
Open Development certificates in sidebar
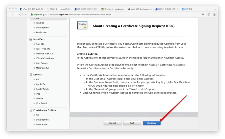pos(43,28)
